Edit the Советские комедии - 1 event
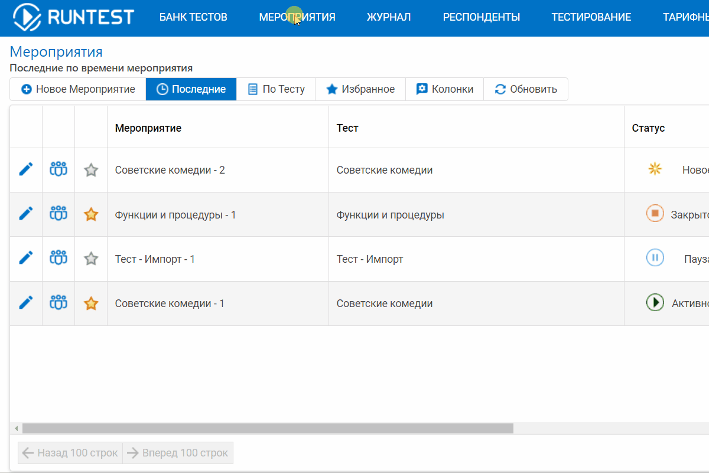This screenshot has width=709, height=473. point(26,303)
